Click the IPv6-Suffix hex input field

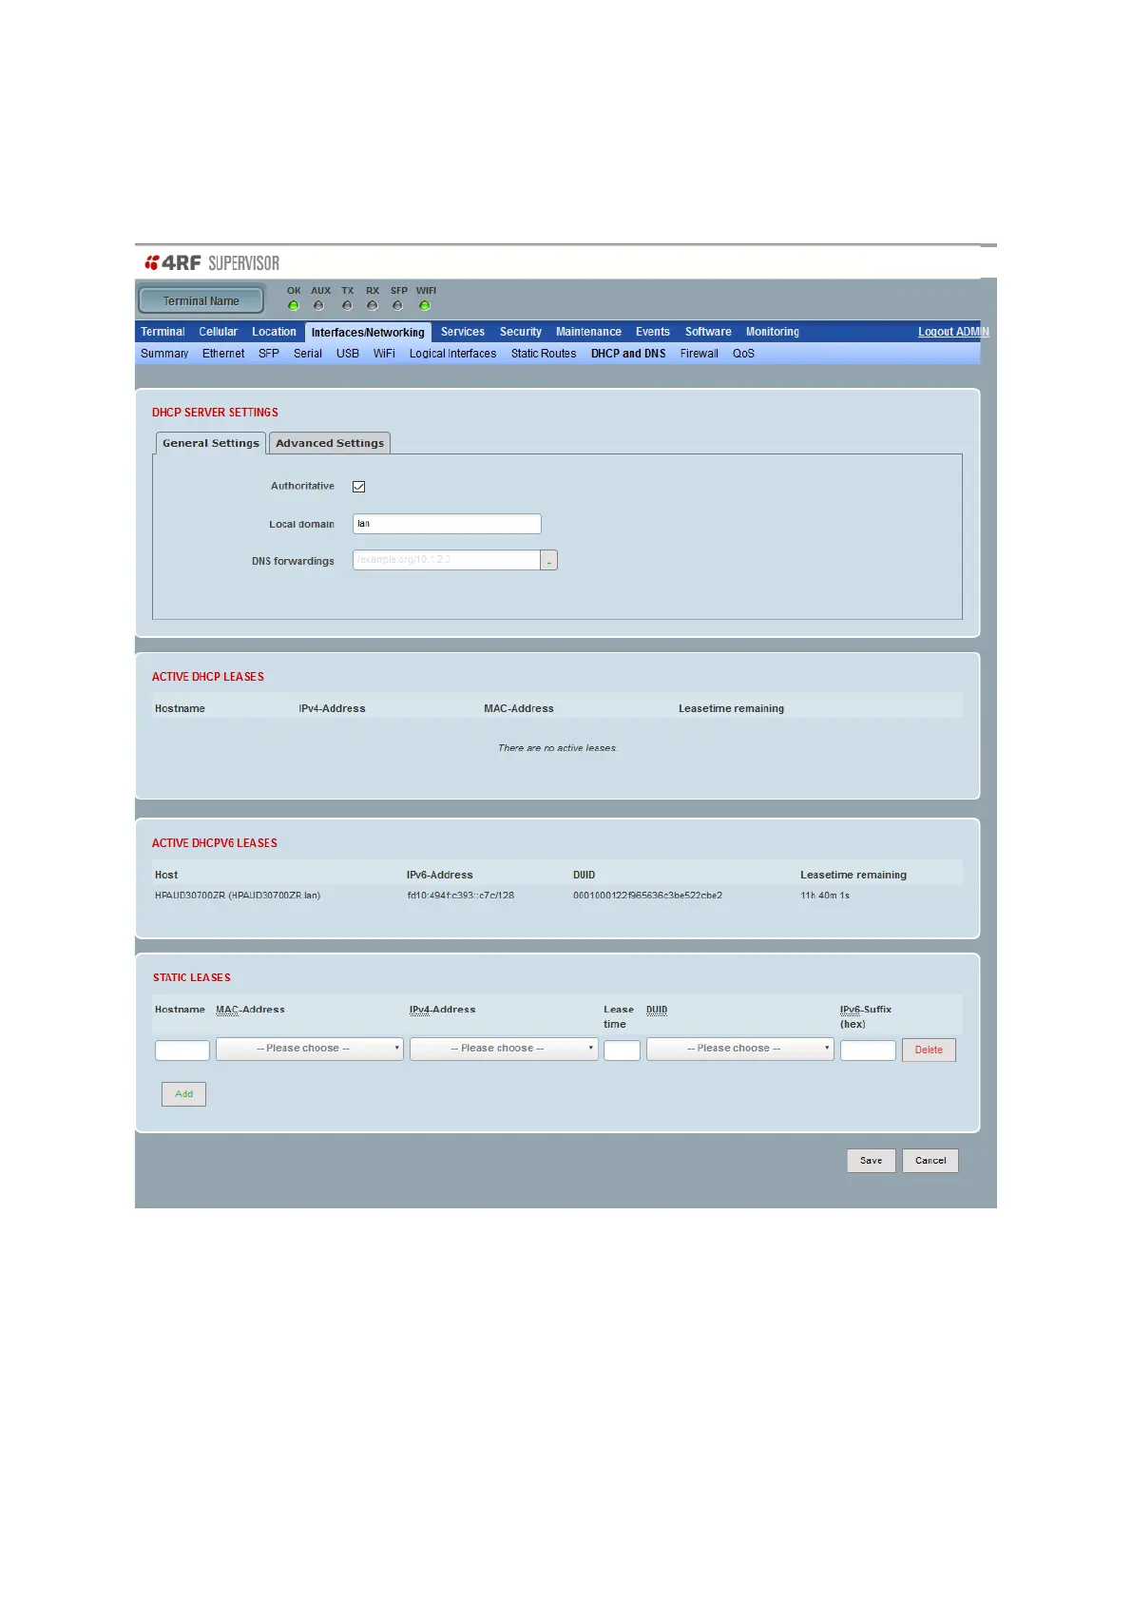point(868,1051)
